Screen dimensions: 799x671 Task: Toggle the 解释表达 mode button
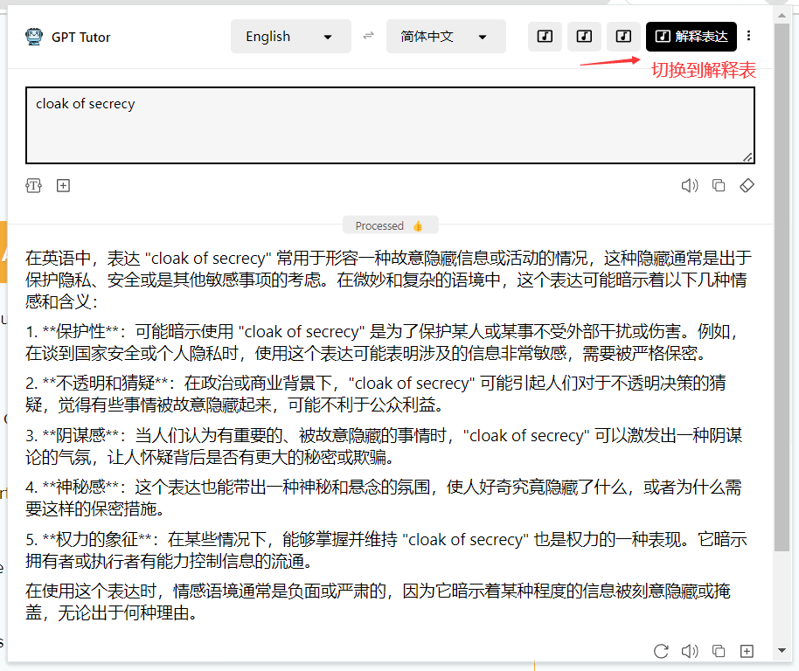point(691,36)
